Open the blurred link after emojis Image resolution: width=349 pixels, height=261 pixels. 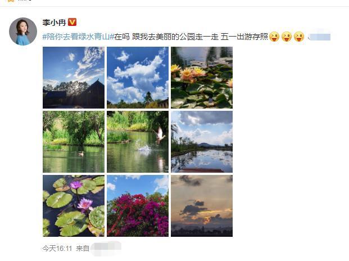coord(319,37)
